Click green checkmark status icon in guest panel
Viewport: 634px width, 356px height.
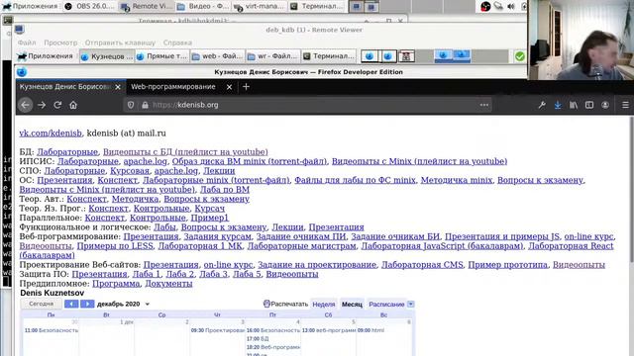click(519, 56)
